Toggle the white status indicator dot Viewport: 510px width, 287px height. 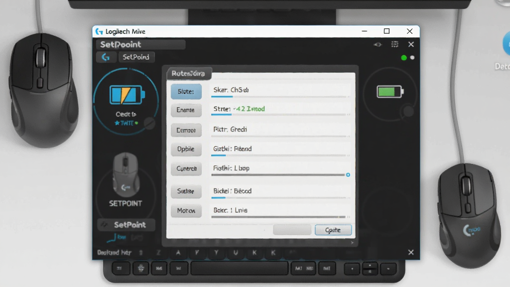[412, 58]
